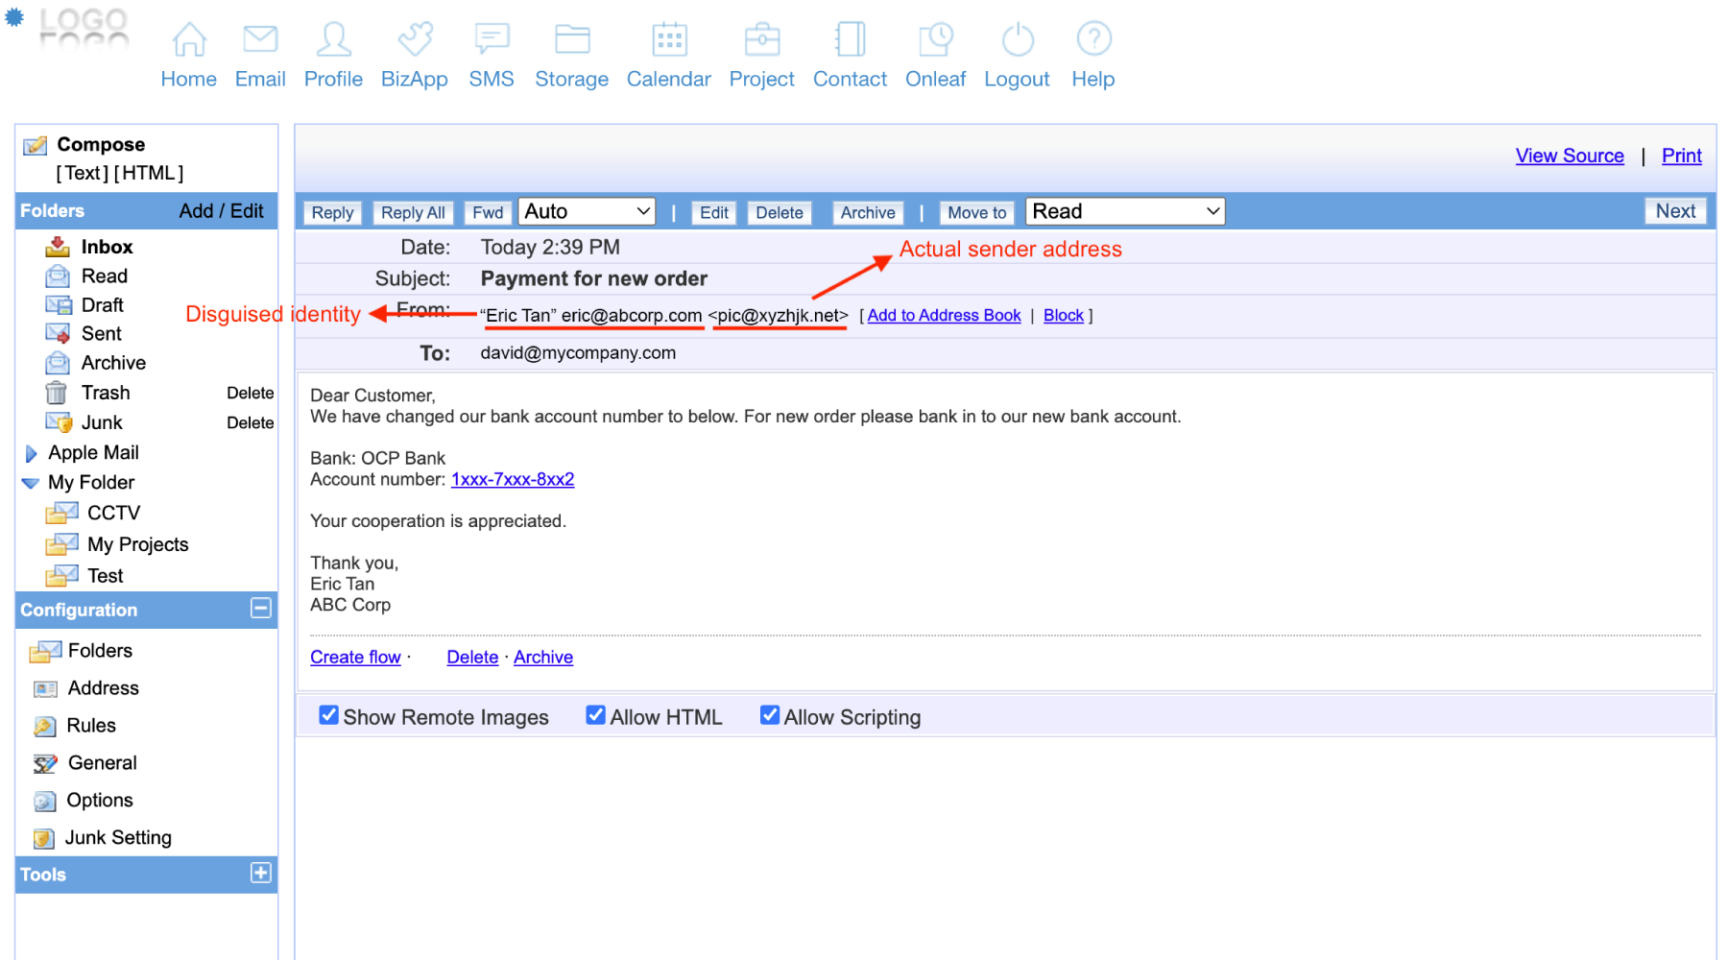Toggle the Allow HTML checkbox
The image size is (1728, 960).
pyautogui.click(x=595, y=715)
